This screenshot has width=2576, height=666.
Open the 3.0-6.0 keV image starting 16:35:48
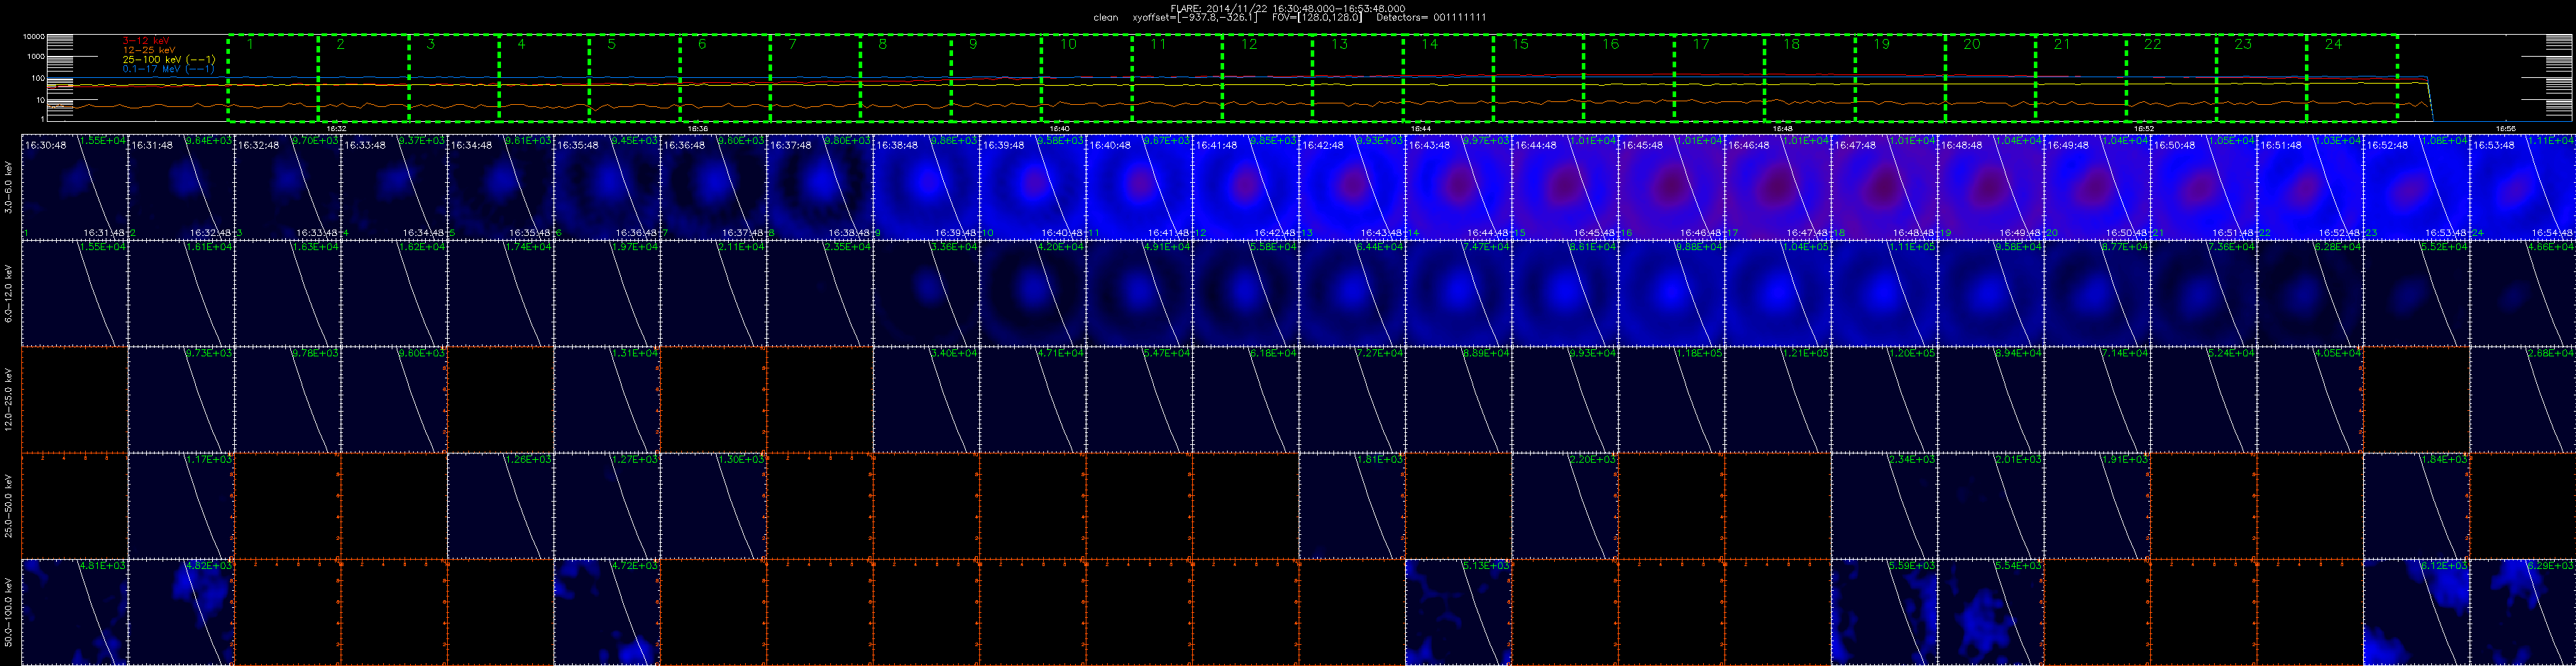point(607,187)
